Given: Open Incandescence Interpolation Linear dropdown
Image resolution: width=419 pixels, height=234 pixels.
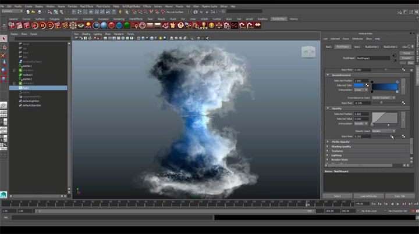Looking at the screenshot, I should pyautogui.click(x=361, y=90).
